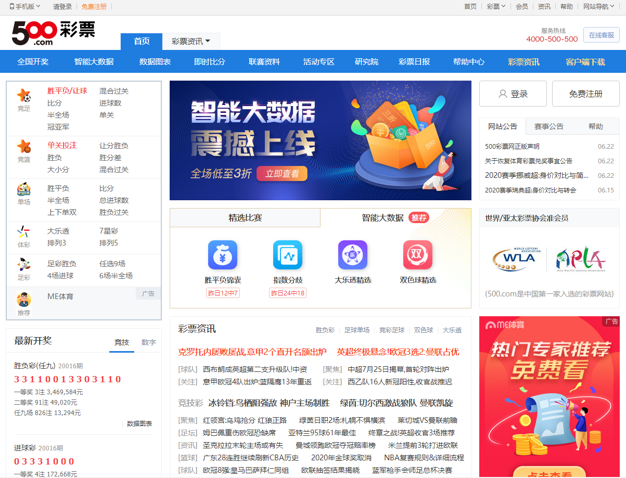This screenshot has height=478, width=626.
Task: Open the 数据图表 link under 胜负彩 results
Action: click(x=139, y=424)
